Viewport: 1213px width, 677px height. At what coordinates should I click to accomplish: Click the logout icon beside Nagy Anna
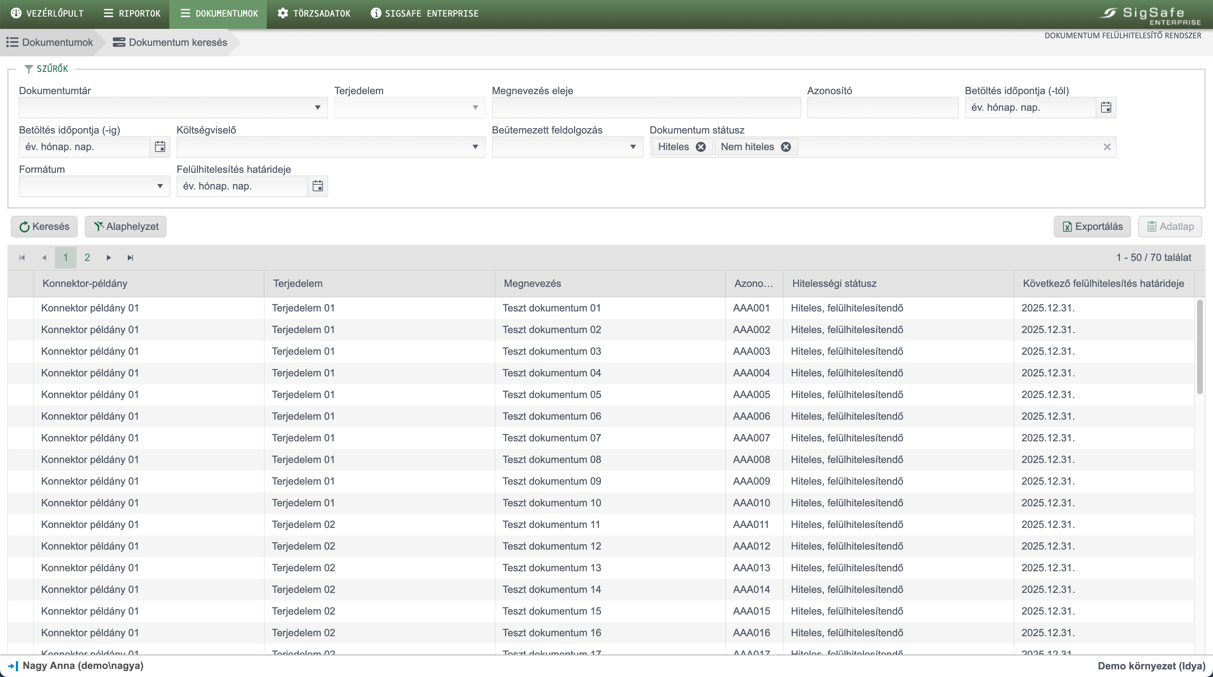[13, 666]
